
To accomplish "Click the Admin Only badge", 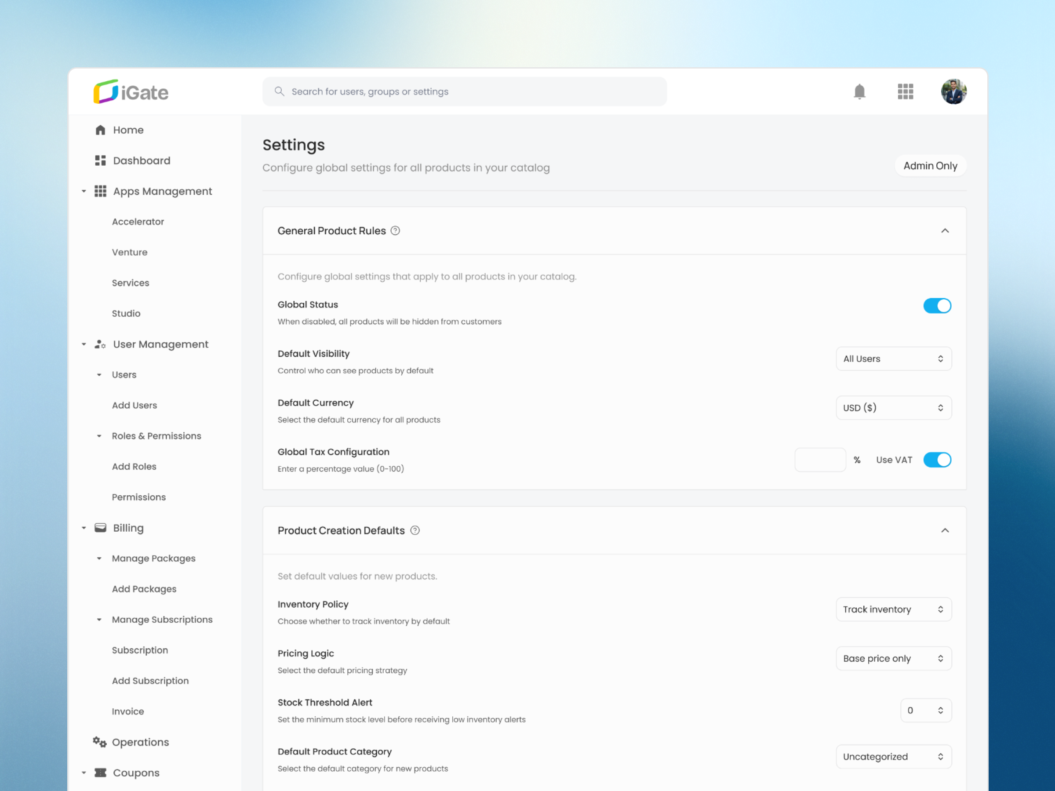I will 930,165.
